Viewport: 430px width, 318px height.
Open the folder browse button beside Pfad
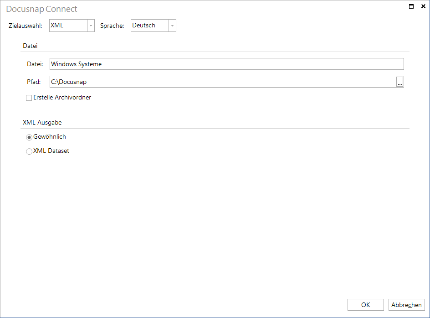tap(399, 82)
